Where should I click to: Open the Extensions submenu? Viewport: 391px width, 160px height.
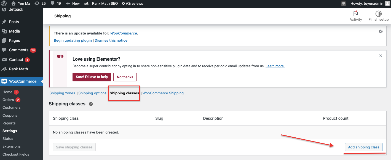click(x=12, y=146)
